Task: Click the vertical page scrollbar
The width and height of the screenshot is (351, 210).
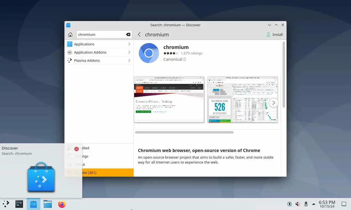Action: point(284,74)
